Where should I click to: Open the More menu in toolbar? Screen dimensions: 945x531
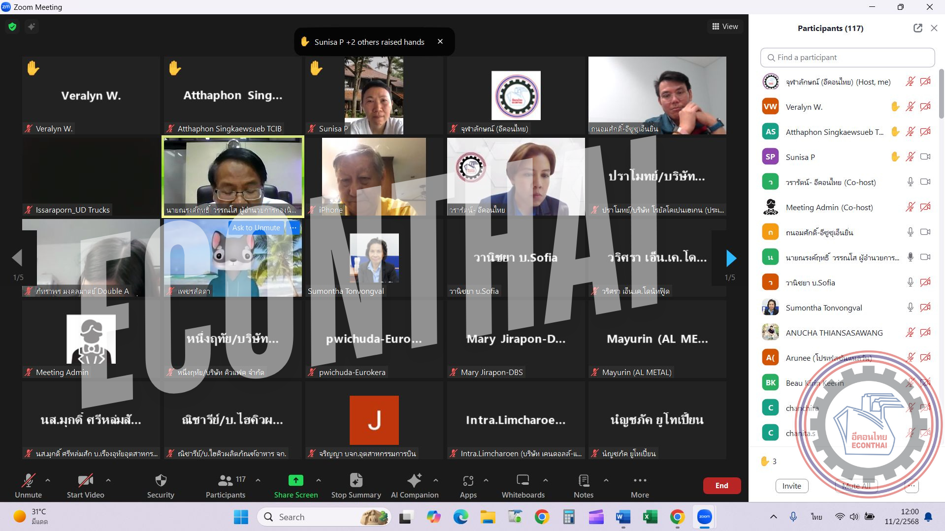pyautogui.click(x=640, y=481)
